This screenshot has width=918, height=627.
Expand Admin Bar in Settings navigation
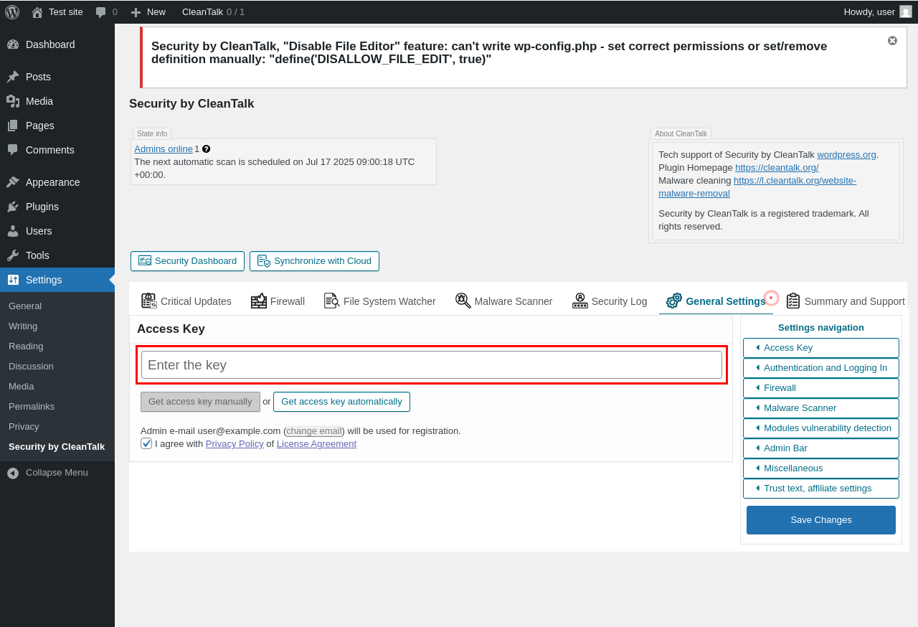click(x=821, y=448)
